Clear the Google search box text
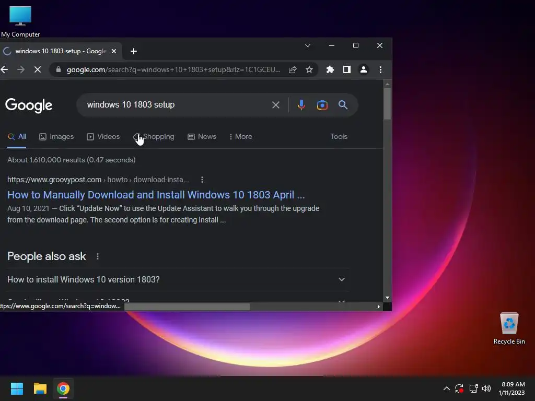This screenshot has height=401, width=535. (276, 104)
